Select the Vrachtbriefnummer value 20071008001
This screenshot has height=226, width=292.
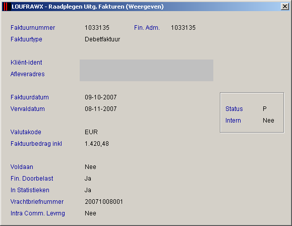point(104,202)
